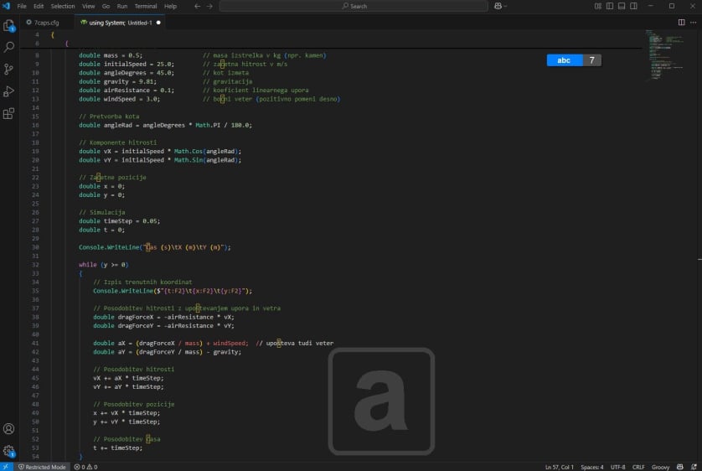Place cursor on 'double mass = 0.5;' line
Screen dimensions: 702x471
coord(111,55)
